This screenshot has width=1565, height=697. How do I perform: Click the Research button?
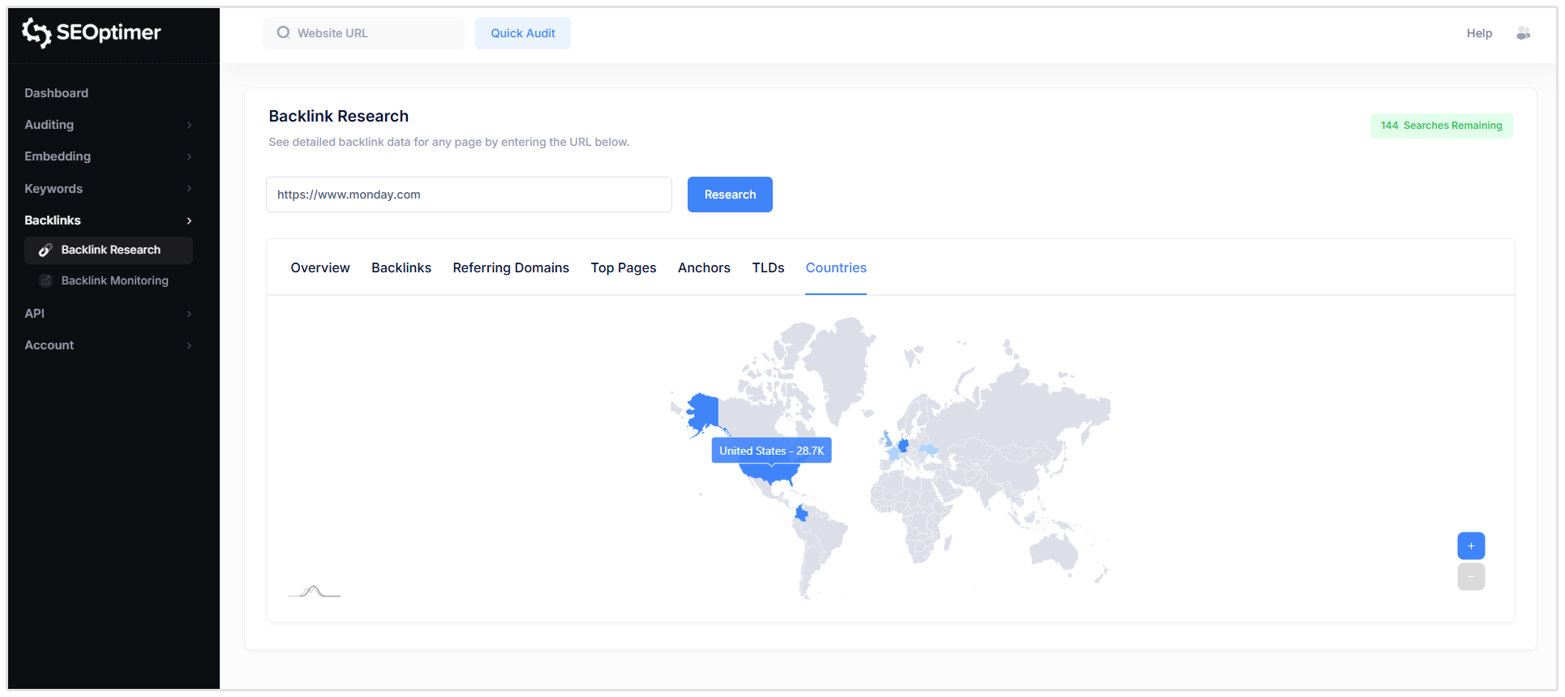(730, 195)
